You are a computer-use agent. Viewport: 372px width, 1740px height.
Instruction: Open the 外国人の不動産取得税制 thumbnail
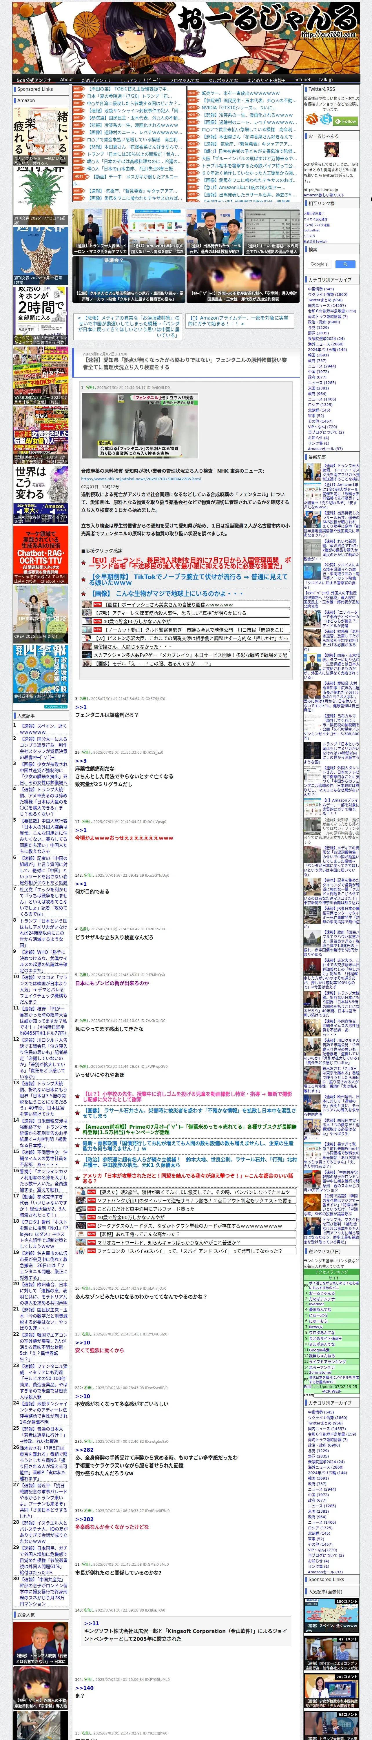(242, 280)
